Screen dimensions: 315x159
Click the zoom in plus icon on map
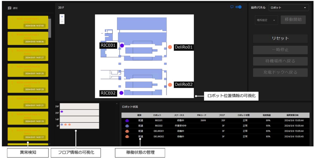point(62,17)
